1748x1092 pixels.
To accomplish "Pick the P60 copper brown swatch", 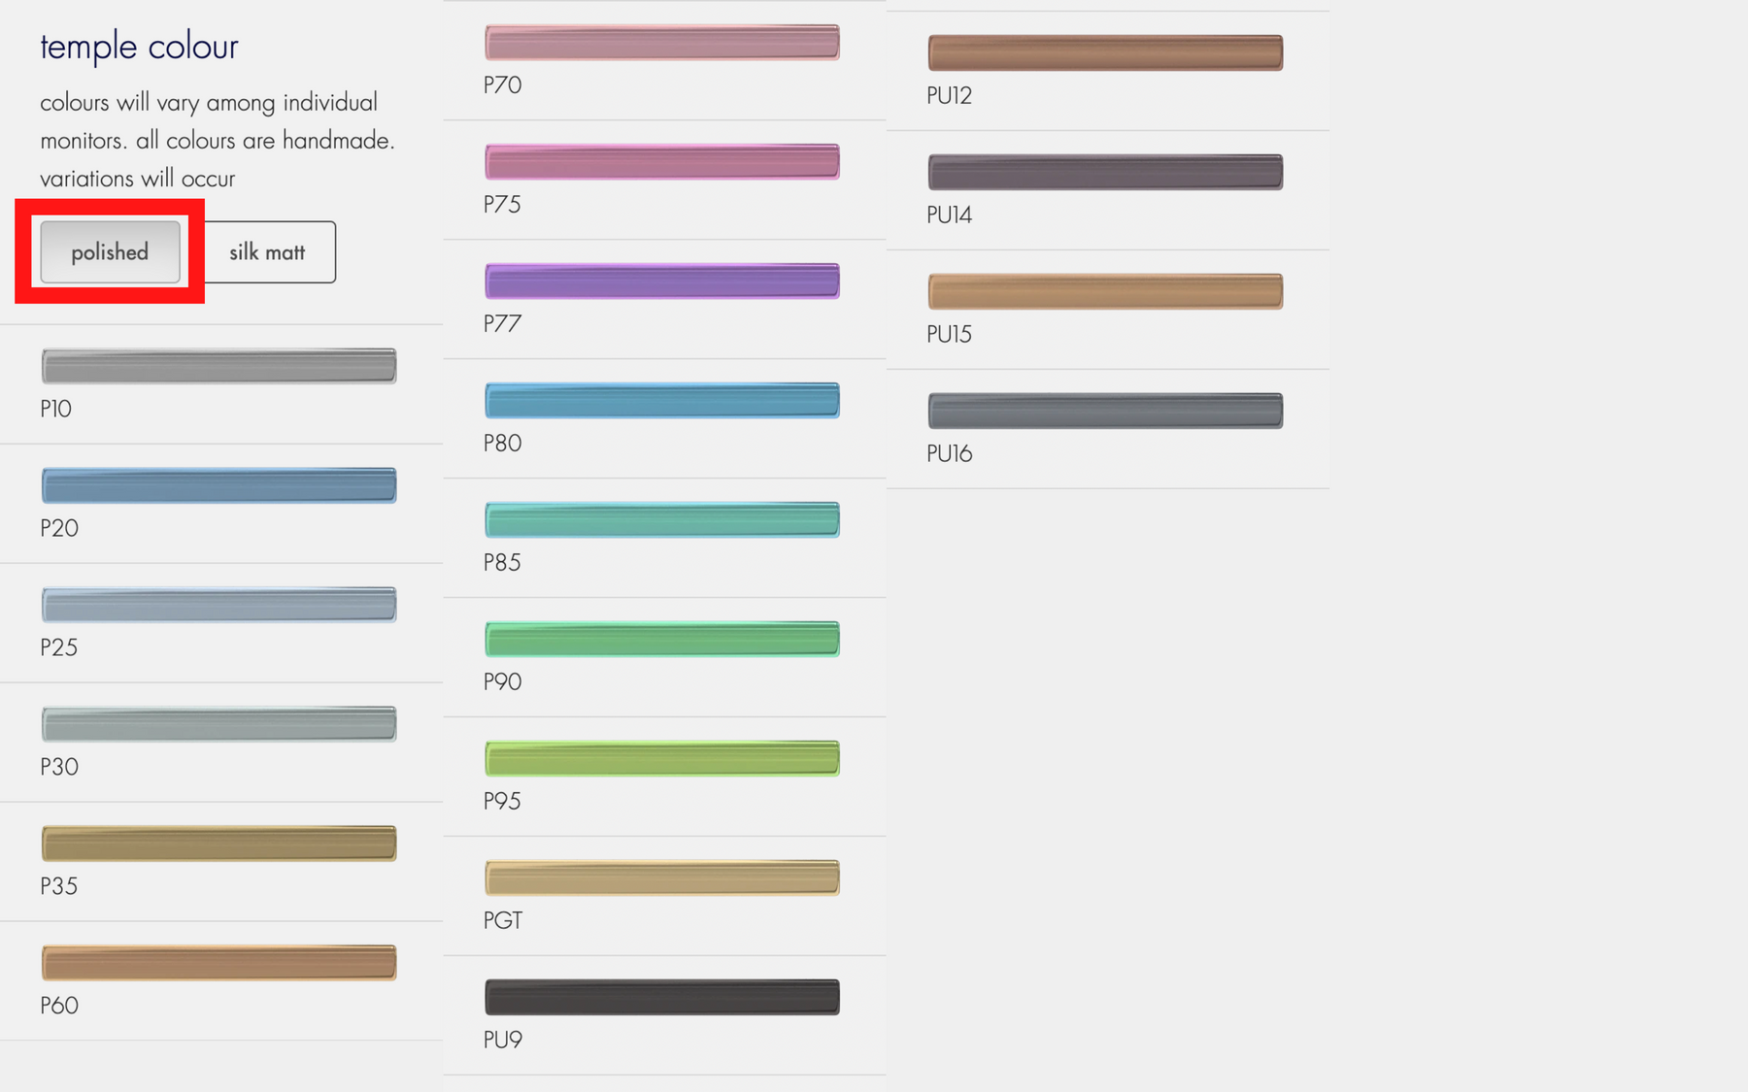I will pos(218,963).
